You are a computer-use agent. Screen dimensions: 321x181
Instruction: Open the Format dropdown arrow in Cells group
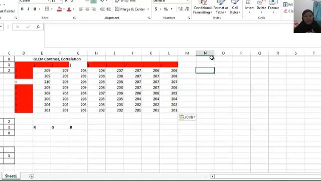[273, 12]
